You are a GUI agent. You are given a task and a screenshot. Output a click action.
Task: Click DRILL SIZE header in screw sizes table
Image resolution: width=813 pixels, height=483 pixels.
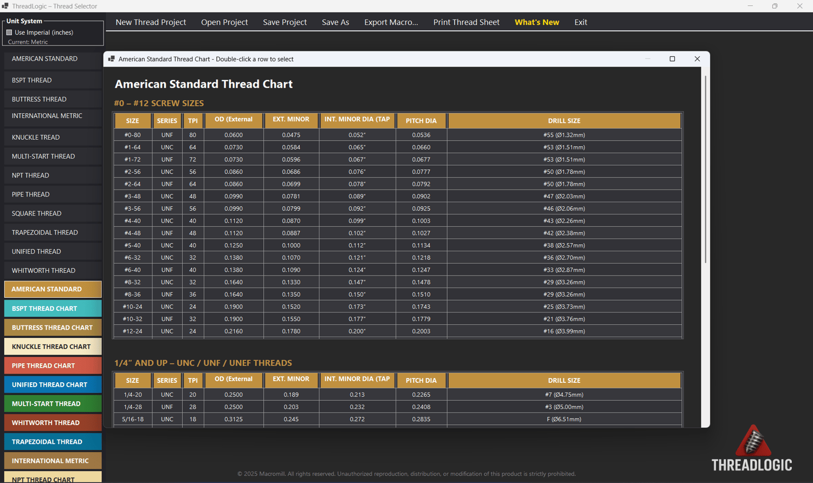click(x=564, y=121)
